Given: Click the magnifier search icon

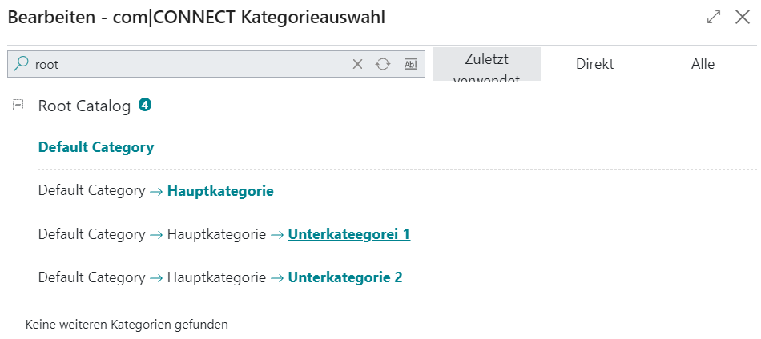Looking at the screenshot, I should (21, 64).
